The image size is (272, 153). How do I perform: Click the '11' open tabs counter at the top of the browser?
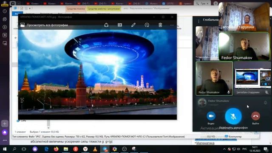click(13, 3)
